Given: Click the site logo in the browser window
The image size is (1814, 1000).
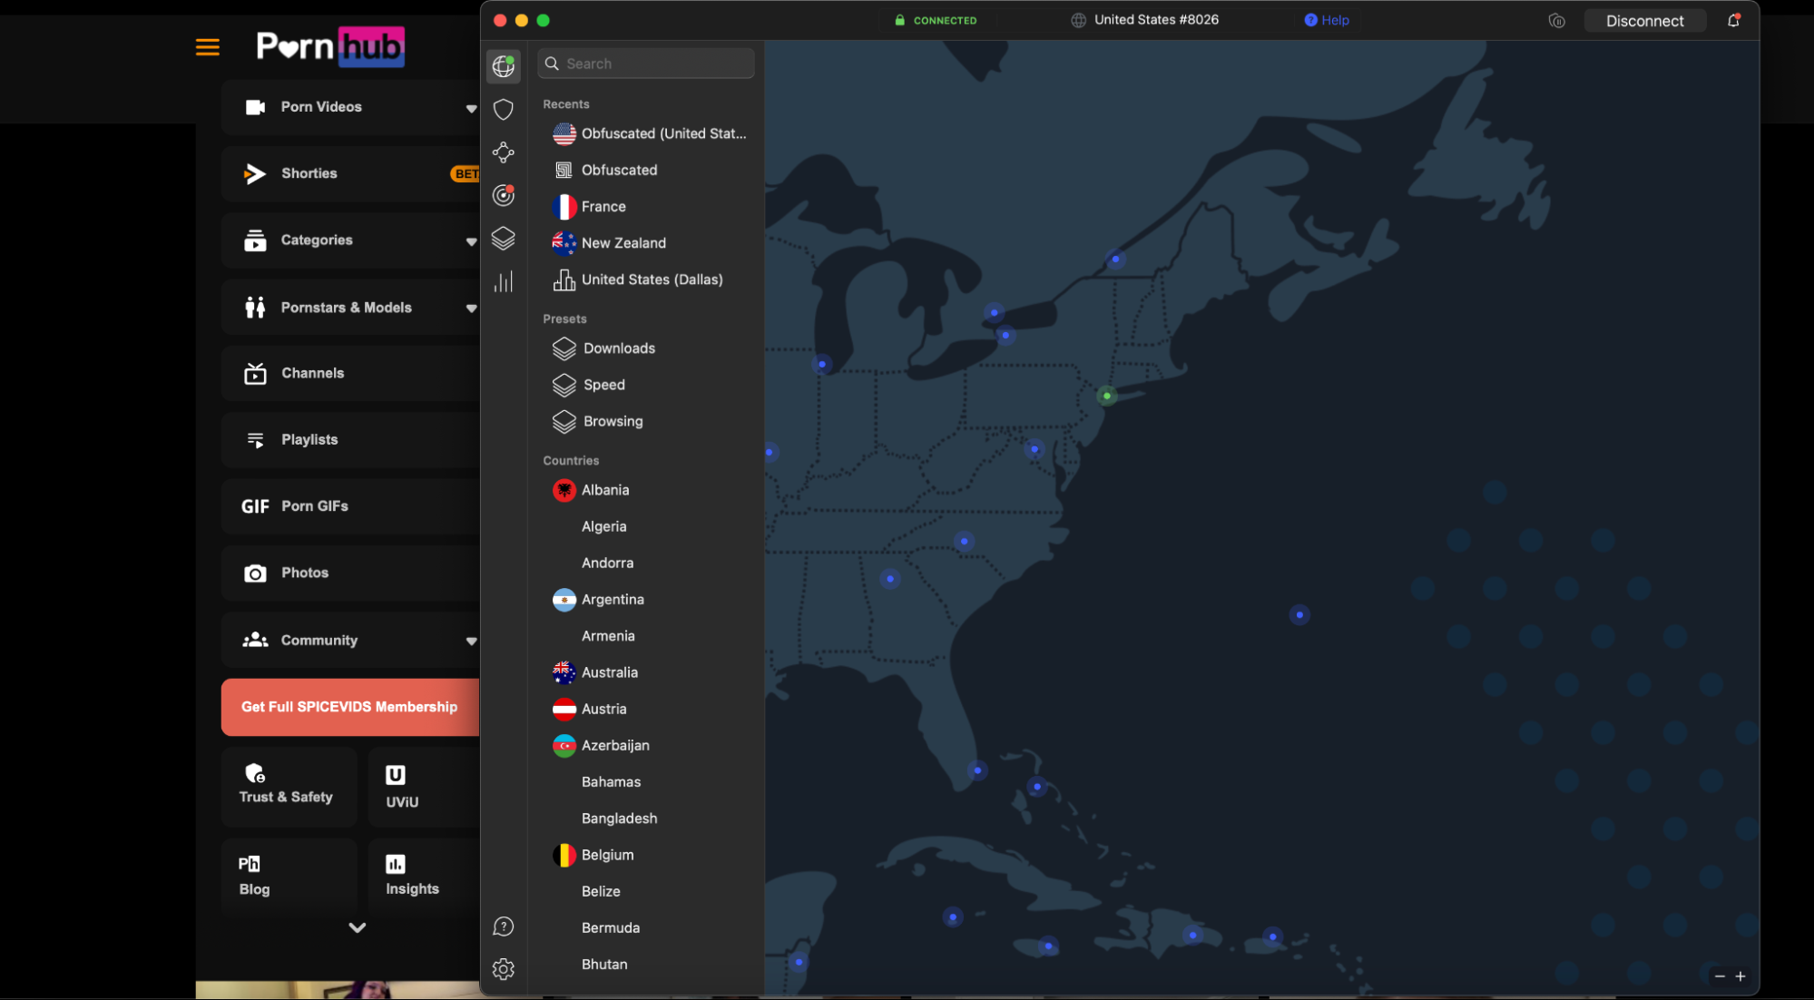Looking at the screenshot, I should [330, 46].
